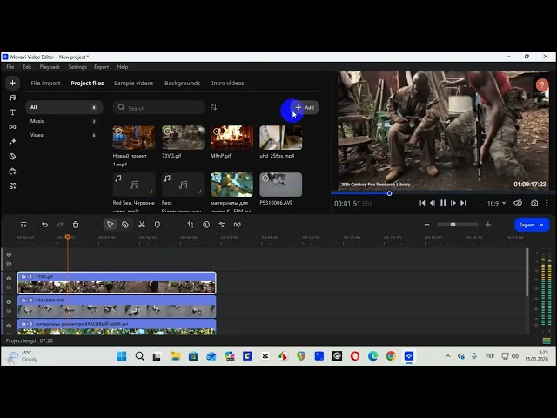Choose the Select pointer tool
Viewport: 557px width, 418px height.
click(111, 225)
